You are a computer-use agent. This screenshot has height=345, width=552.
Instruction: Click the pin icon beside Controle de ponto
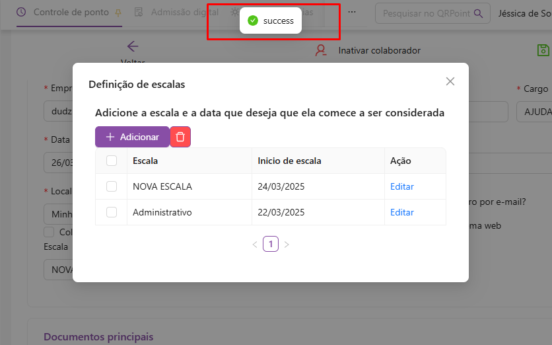click(118, 13)
